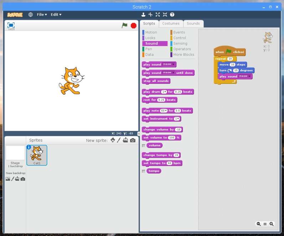Screen dimensions: 284x236
Task: Open the drum number dropdown
Action: (164, 92)
